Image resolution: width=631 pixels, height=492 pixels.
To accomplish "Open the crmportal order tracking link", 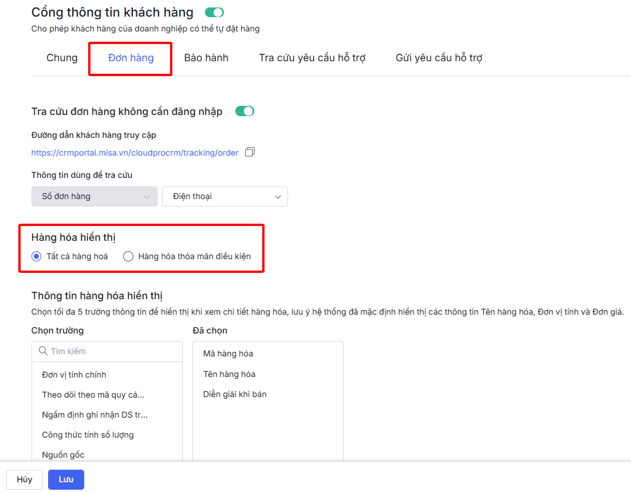I will (135, 153).
